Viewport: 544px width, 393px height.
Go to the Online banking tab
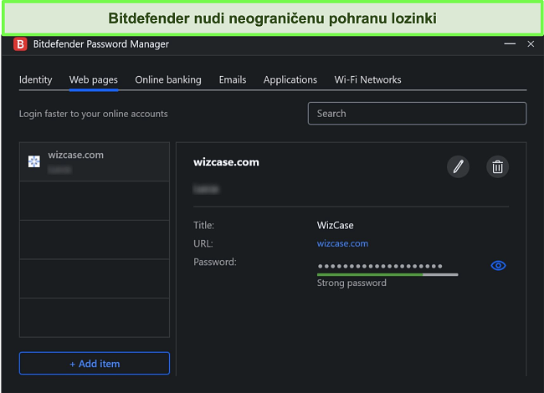168,79
